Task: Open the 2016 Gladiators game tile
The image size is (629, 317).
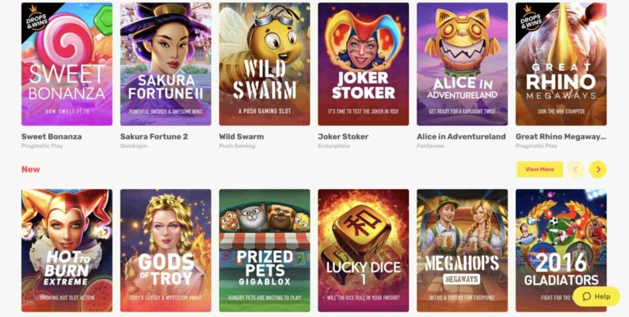Action: [x=561, y=250]
